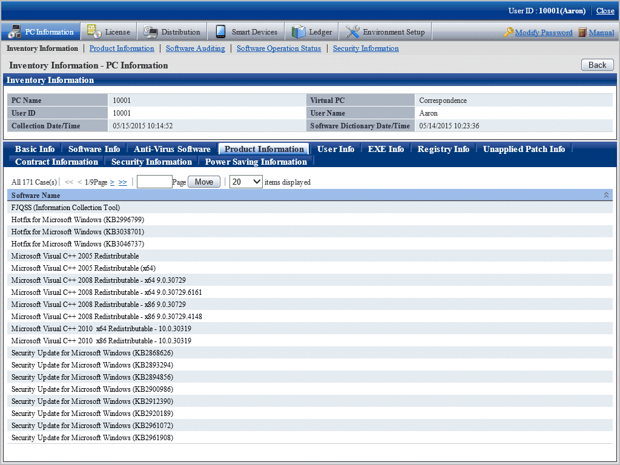The width and height of the screenshot is (620, 465).
Task: Select Visual C++ 2010 x86 Redistributable row
Action: (x=310, y=340)
